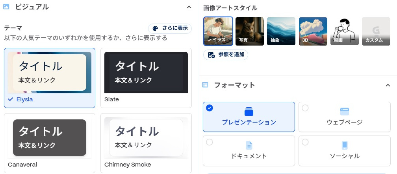397x174 pixels.
Task: Click the プレゼンテーション stacked slides icon
Action: click(x=249, y=111)
